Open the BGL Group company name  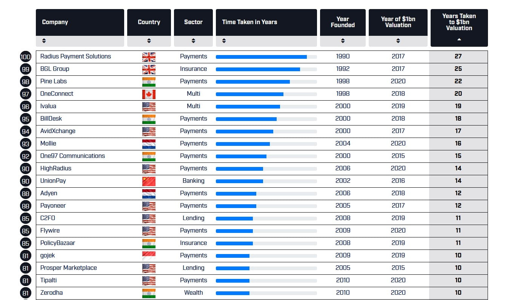(55, 69)
